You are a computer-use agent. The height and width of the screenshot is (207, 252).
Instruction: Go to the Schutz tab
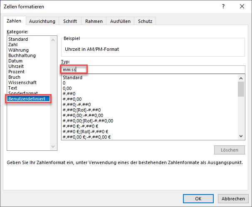coord(145,21)
